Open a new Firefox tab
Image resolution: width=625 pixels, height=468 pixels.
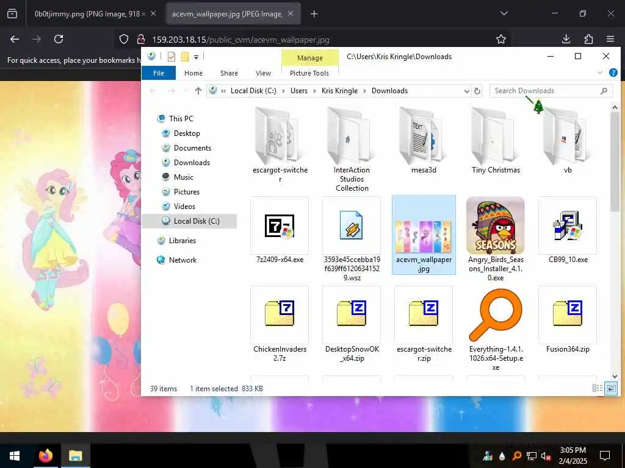(314, 14)
